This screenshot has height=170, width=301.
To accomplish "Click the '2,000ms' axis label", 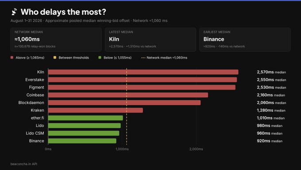I will click(x=196, y=149).
